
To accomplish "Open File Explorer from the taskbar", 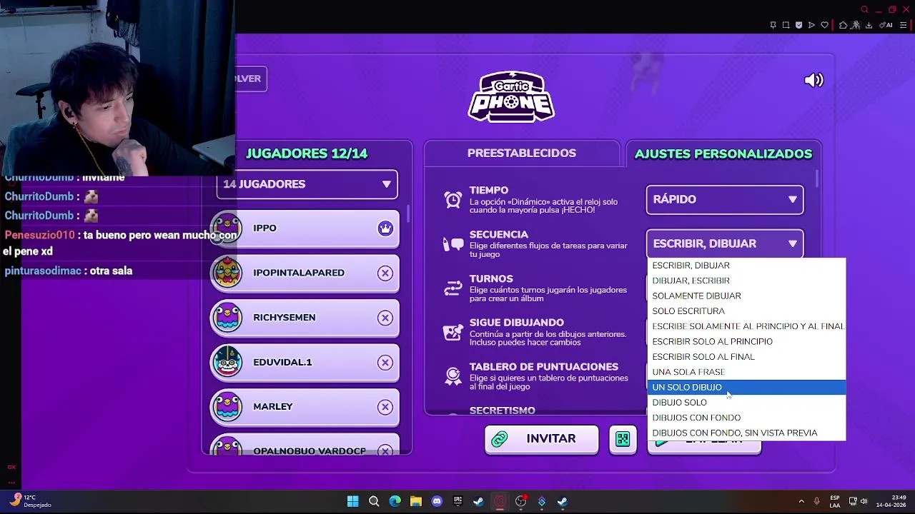I will [x=415, y=501].
